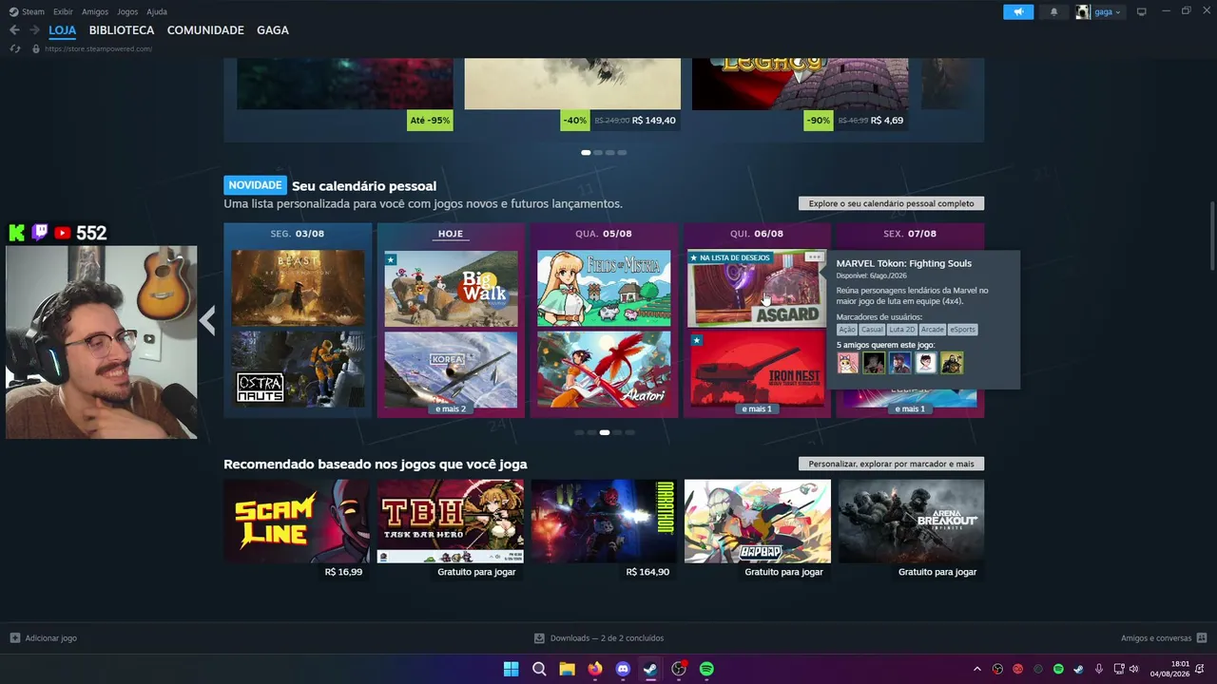Open the Marathon recommended game thumbnail
The height and width of the screenshot is (684, 1217).
pyautogui.click(x=604, y=521)
